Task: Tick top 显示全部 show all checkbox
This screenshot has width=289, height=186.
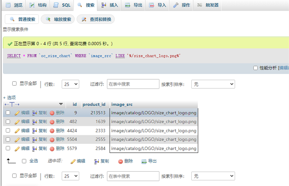Action: click(x=14, y=83)
